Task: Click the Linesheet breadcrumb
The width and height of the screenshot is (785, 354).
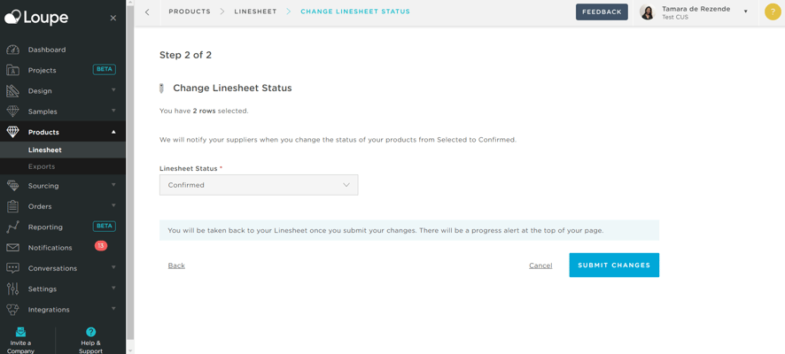Action: [255, 12]
